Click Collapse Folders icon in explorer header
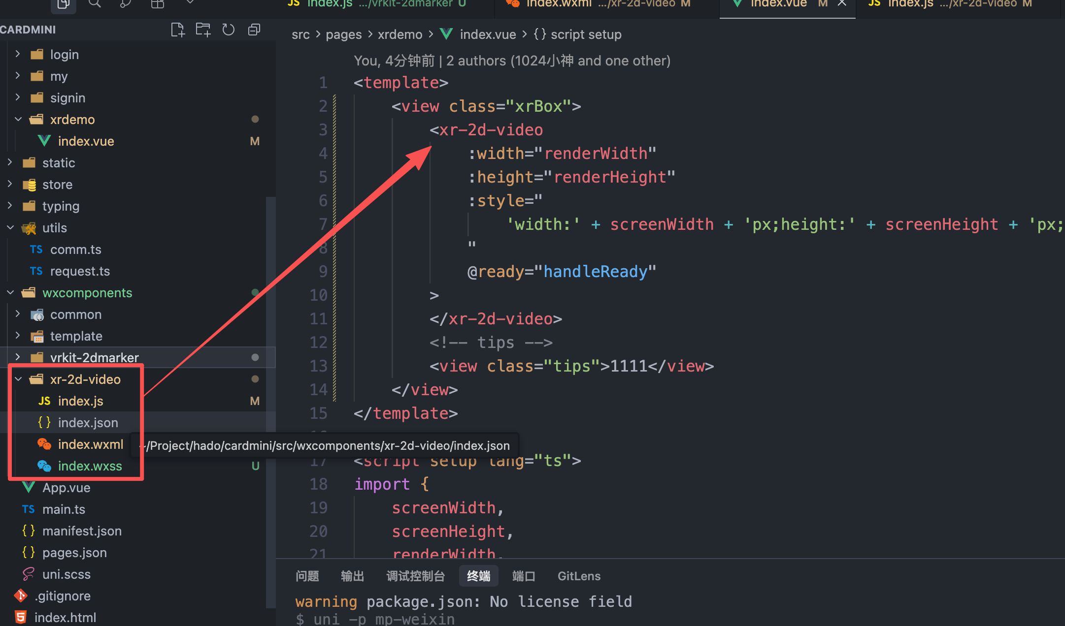 tap(254, 30)
